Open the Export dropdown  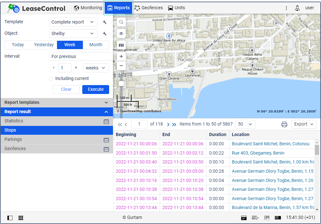click(304, 124)
